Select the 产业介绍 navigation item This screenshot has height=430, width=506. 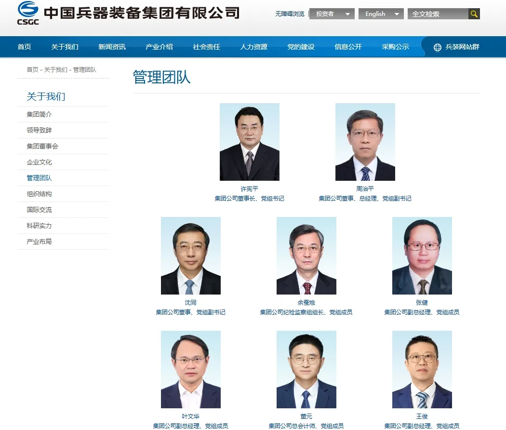tap(159, 47)
